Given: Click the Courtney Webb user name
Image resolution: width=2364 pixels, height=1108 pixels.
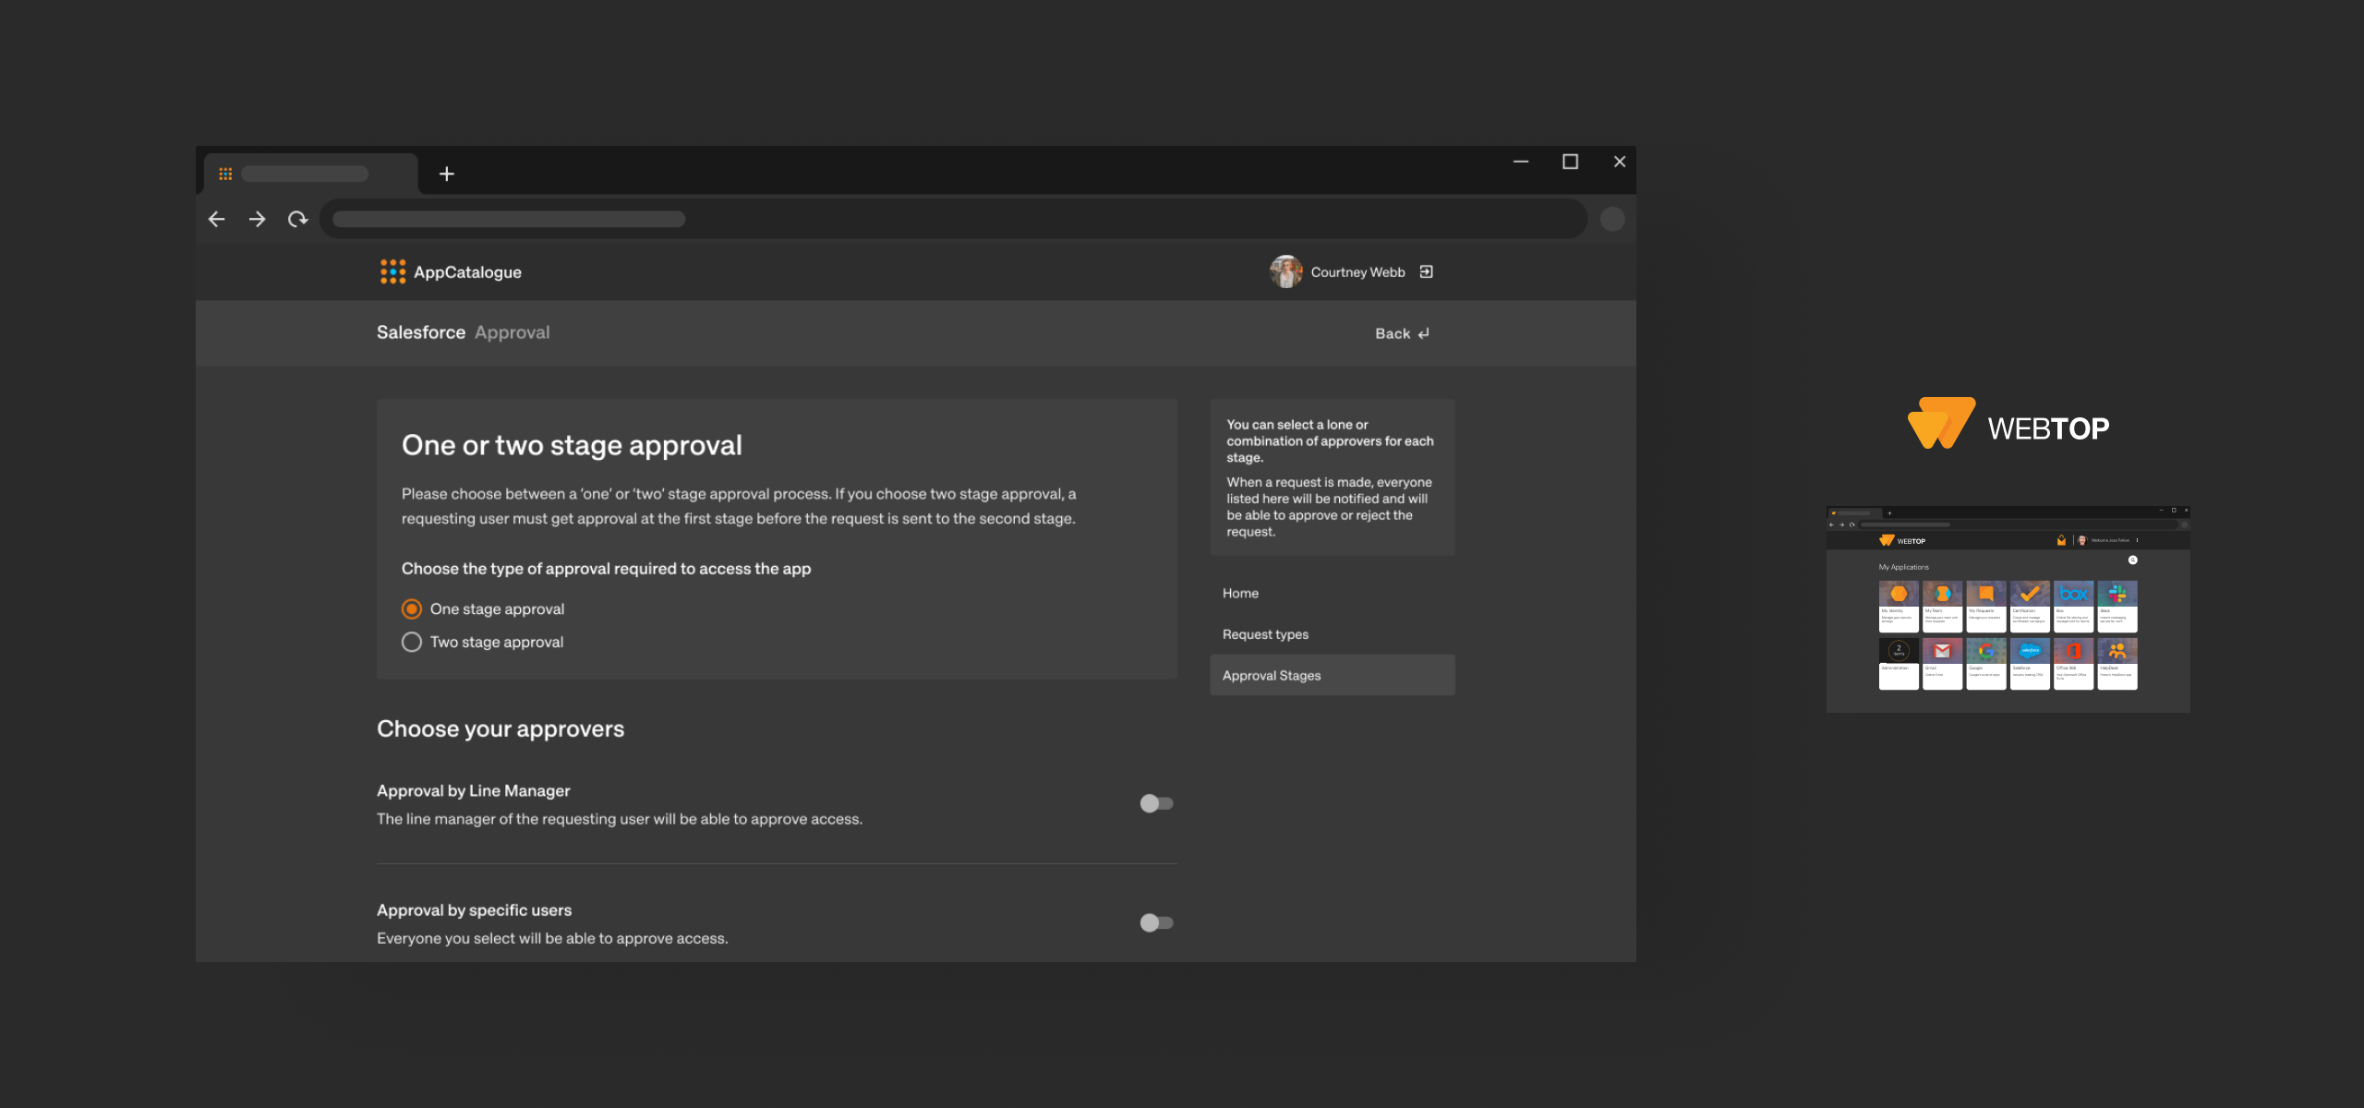Looking at the screenshot, I should (x=1357, y=272).
